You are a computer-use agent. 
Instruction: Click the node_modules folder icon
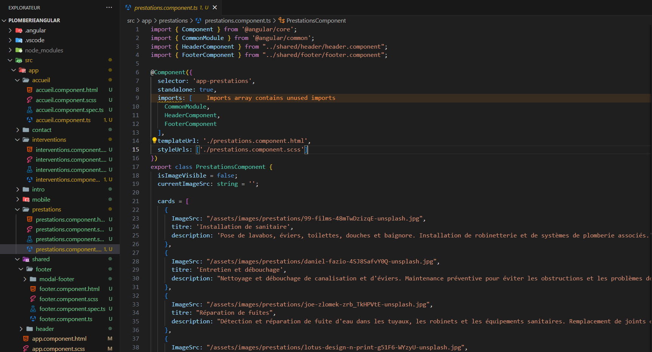click(19, 50)
